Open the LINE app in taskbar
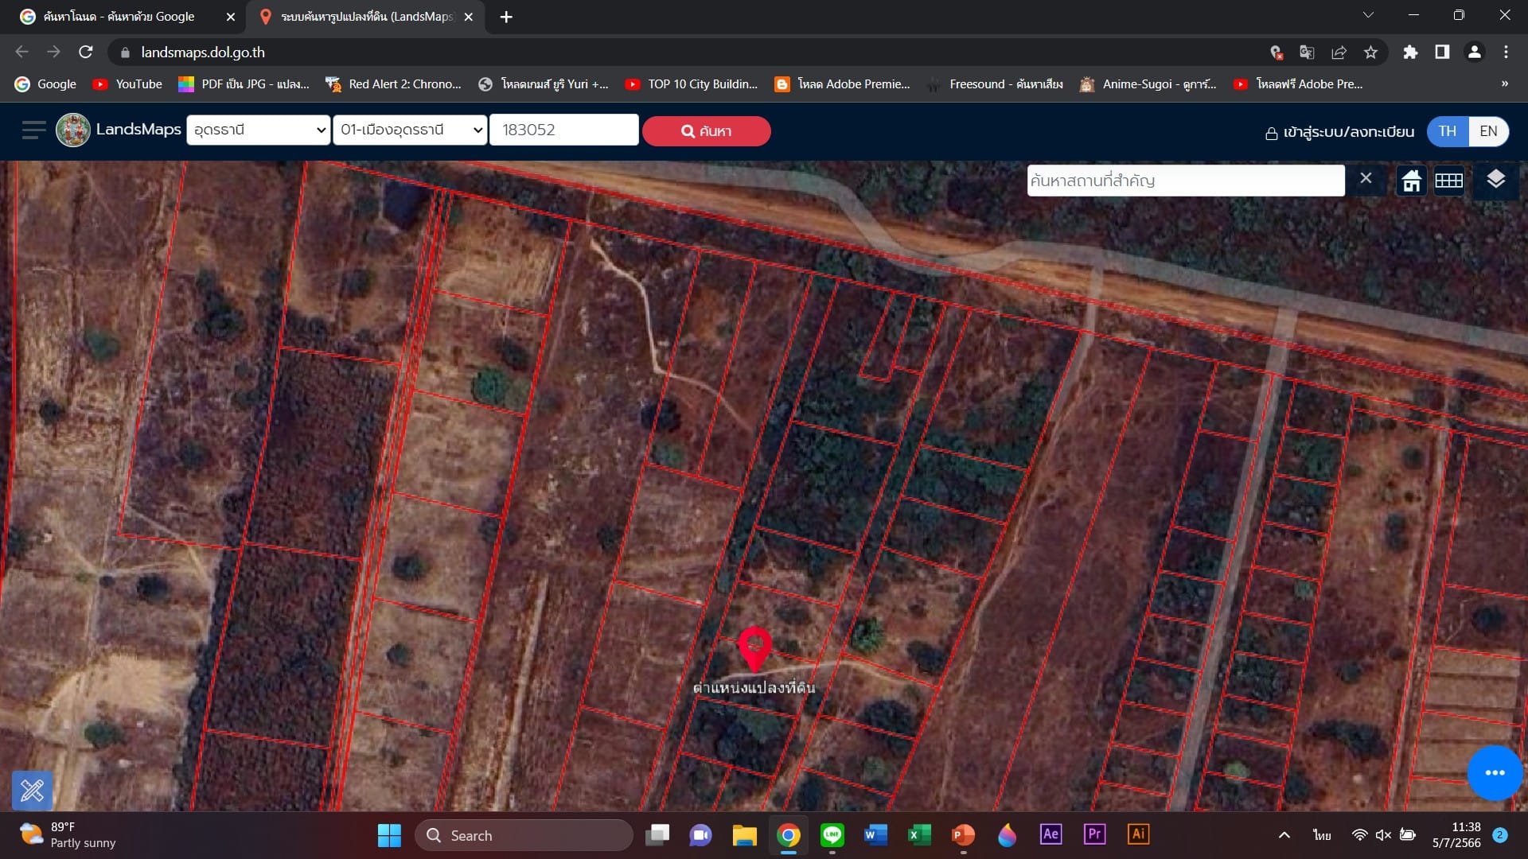This screenshot has width=1528, height=859. tap(832, 835)
